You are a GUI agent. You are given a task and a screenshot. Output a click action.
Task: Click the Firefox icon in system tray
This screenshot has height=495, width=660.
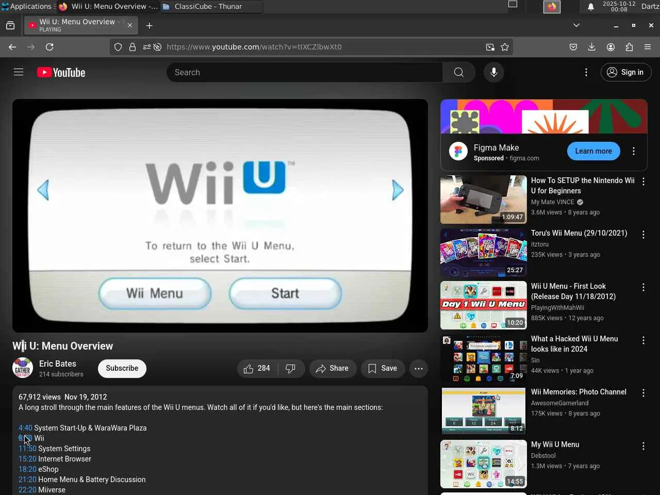(552, 7)
